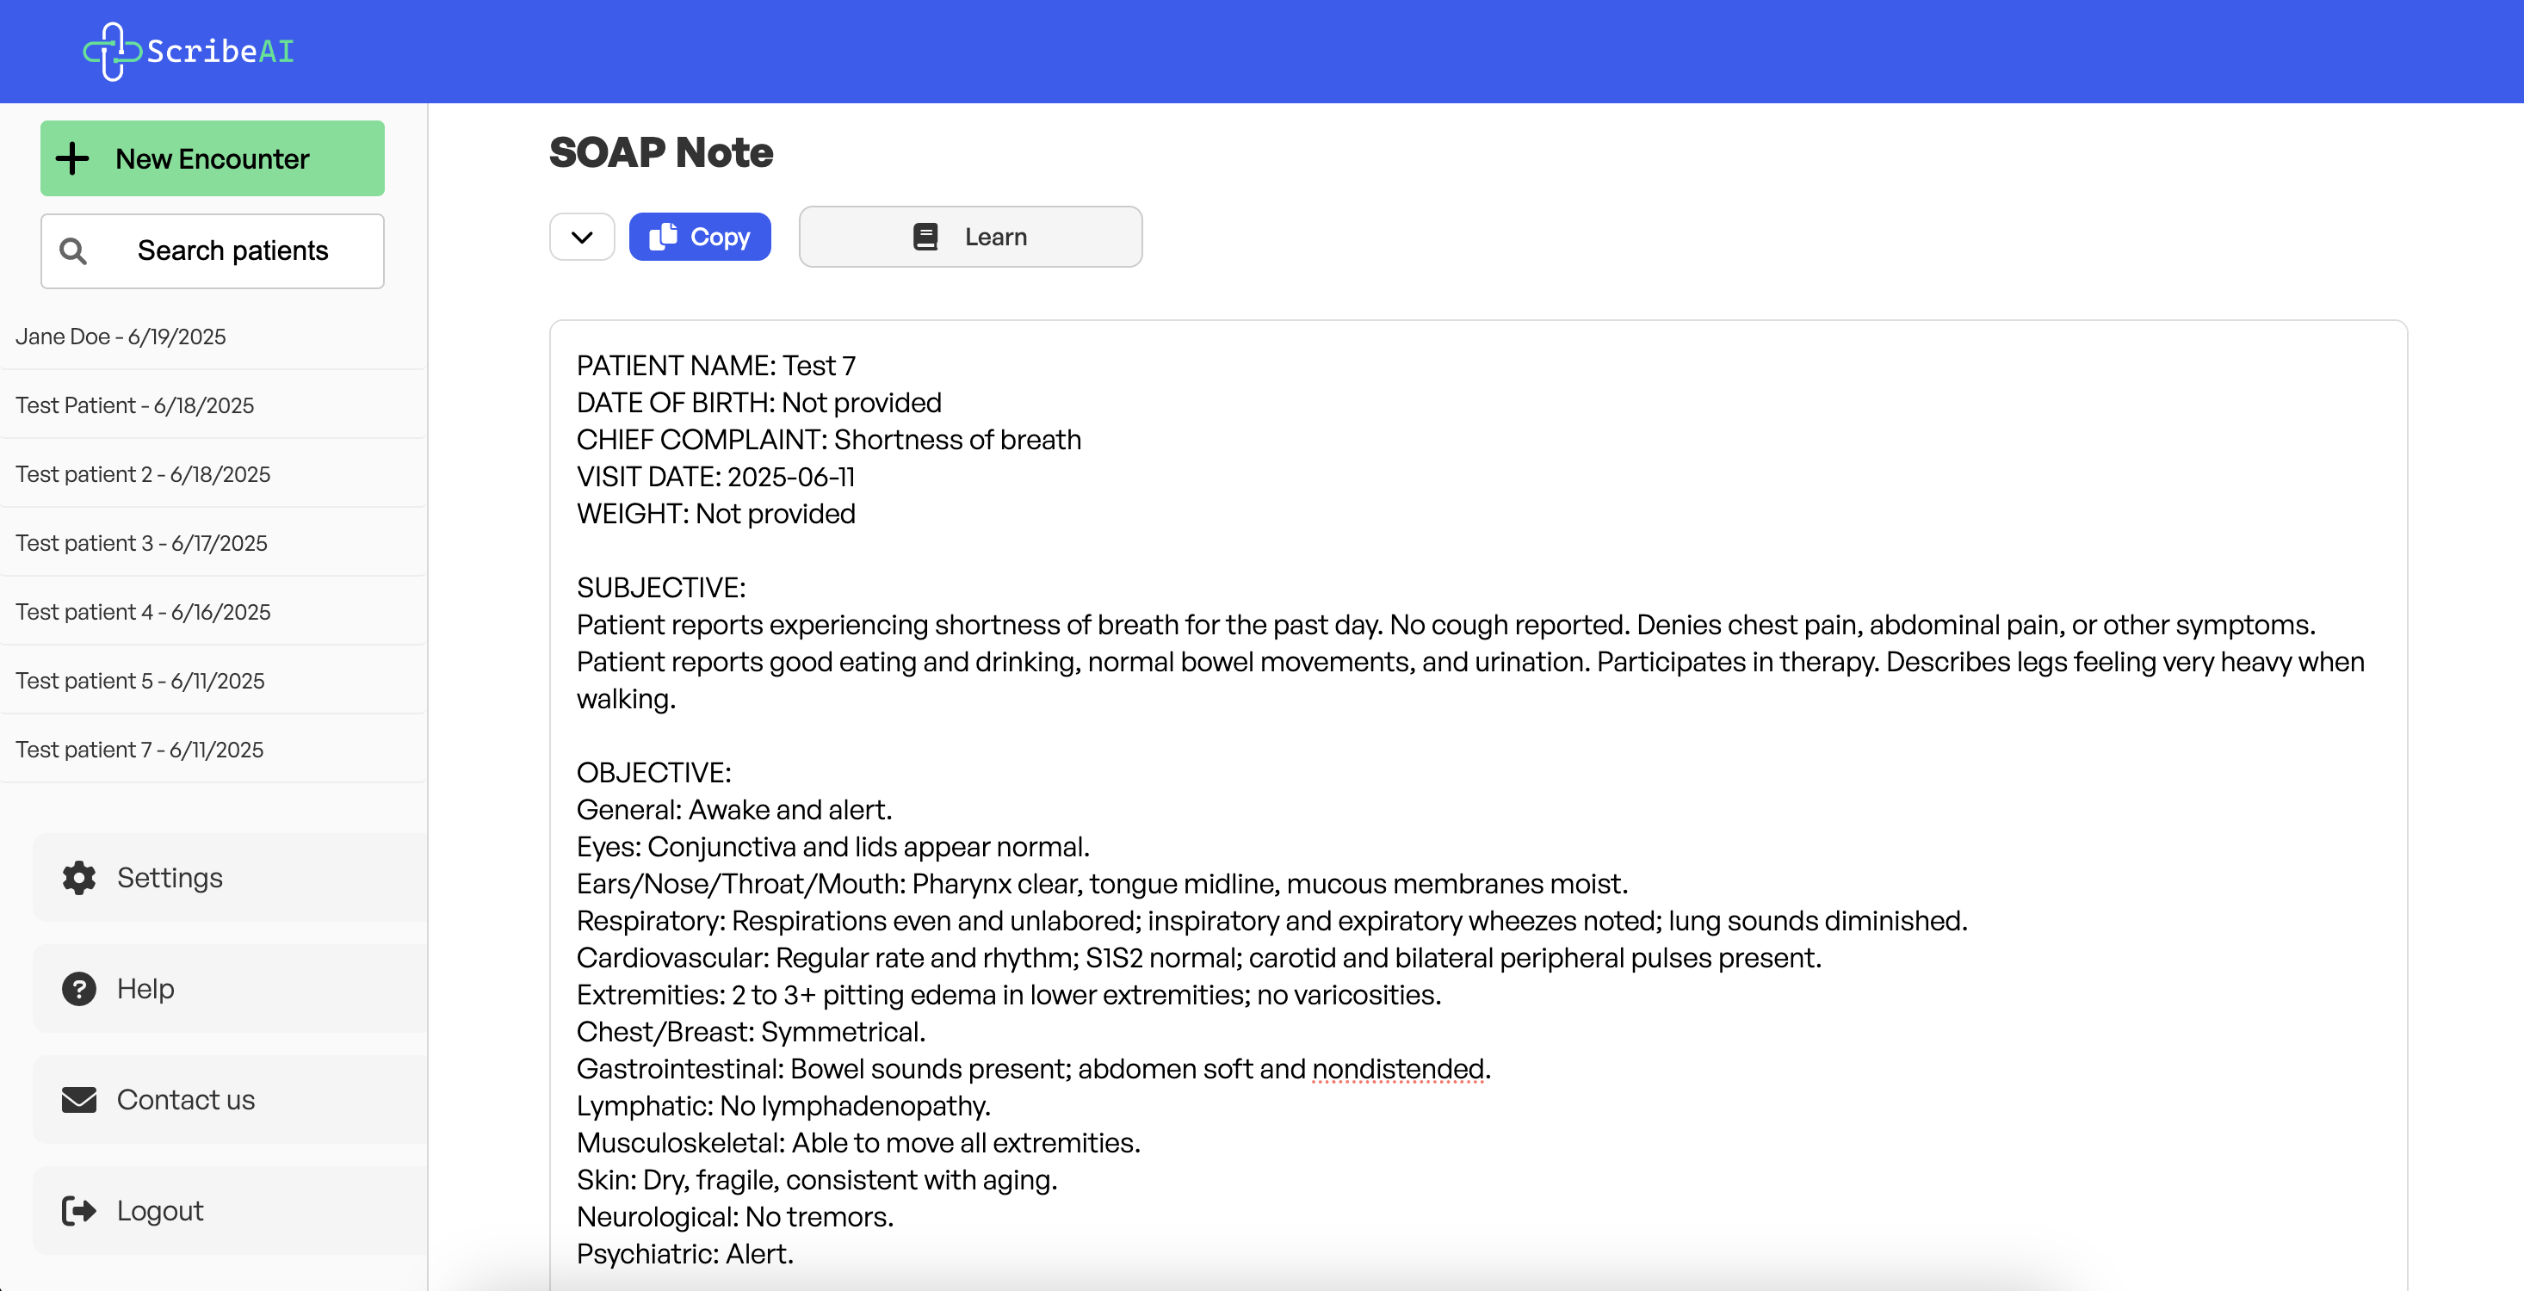Click the Settings gear icon
The height and width of the screenshot is (1291, 2524).
(78, 878)
